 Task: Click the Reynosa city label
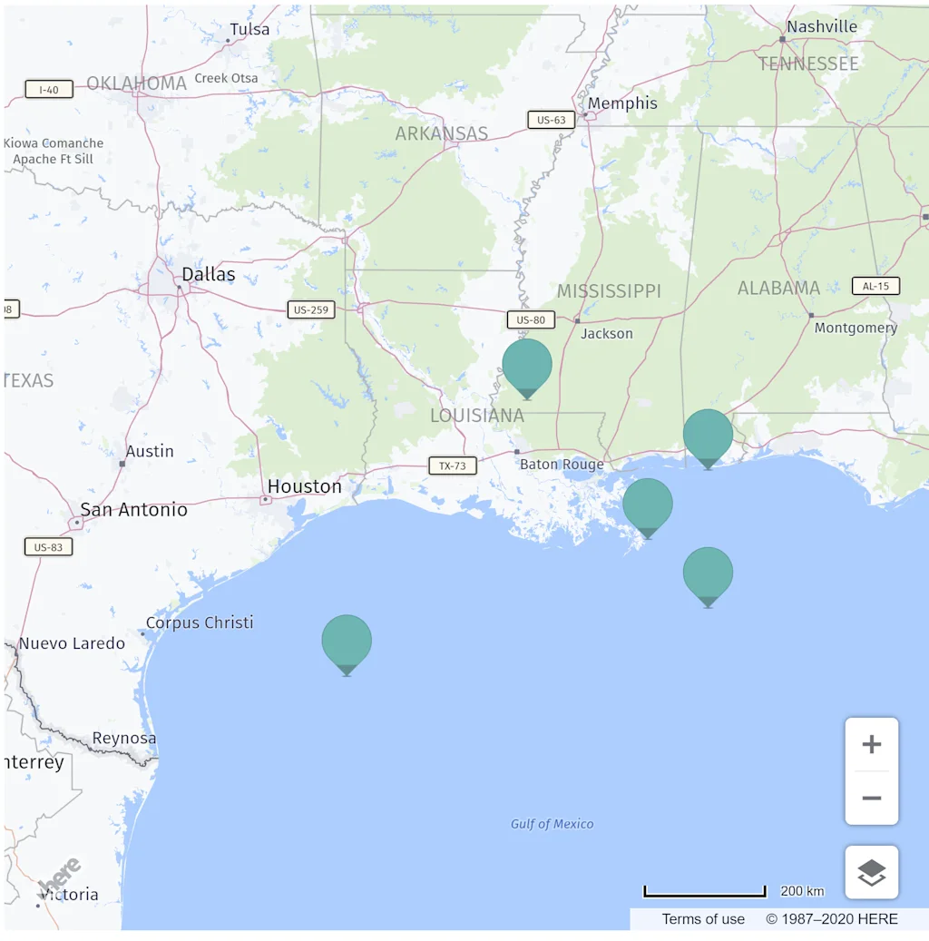(x=124, y=738)
